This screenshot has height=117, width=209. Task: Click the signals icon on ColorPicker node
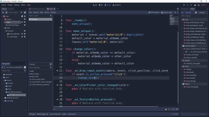pyautogui.click(x=22, y=37)
